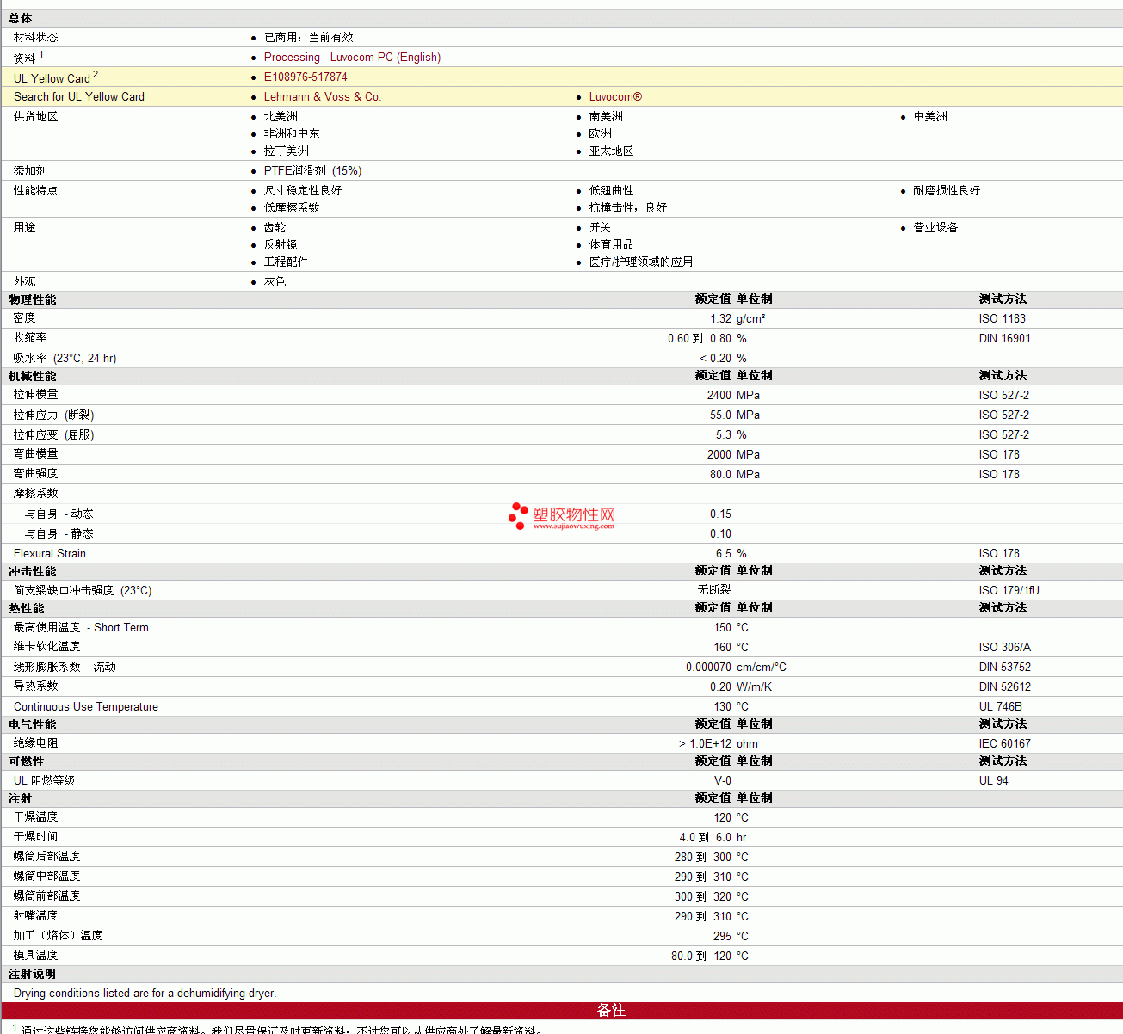Select the 反射镜 application entry
The width and height of the screenshot is (1123, 1034).
tap(281, 244)
